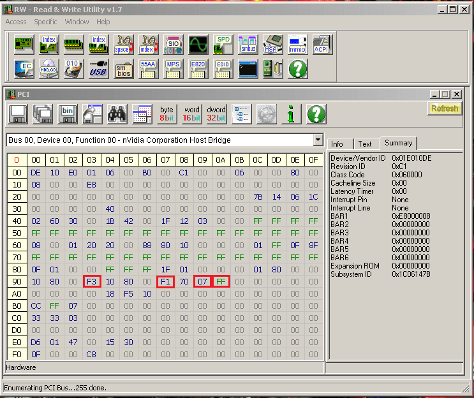Select the MSR register icon
474x398 pixels.
tap(273, 44)
